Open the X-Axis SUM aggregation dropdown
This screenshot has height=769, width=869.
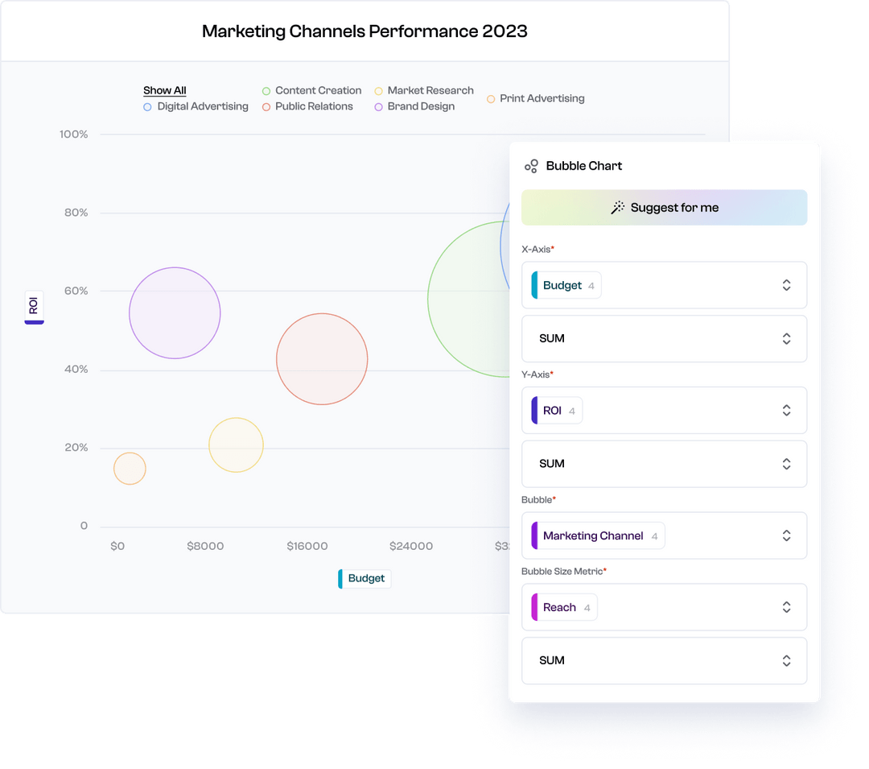[664, 338]
